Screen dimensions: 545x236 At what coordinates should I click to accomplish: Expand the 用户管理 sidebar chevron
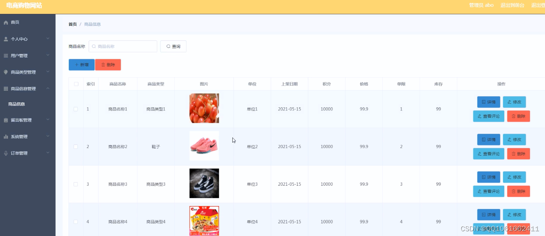[x=48, y=55]
